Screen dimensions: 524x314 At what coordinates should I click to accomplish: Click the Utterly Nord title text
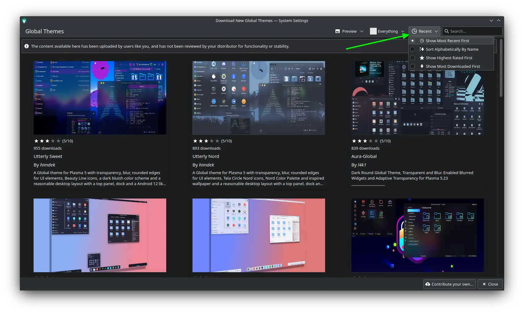point(206,156)
